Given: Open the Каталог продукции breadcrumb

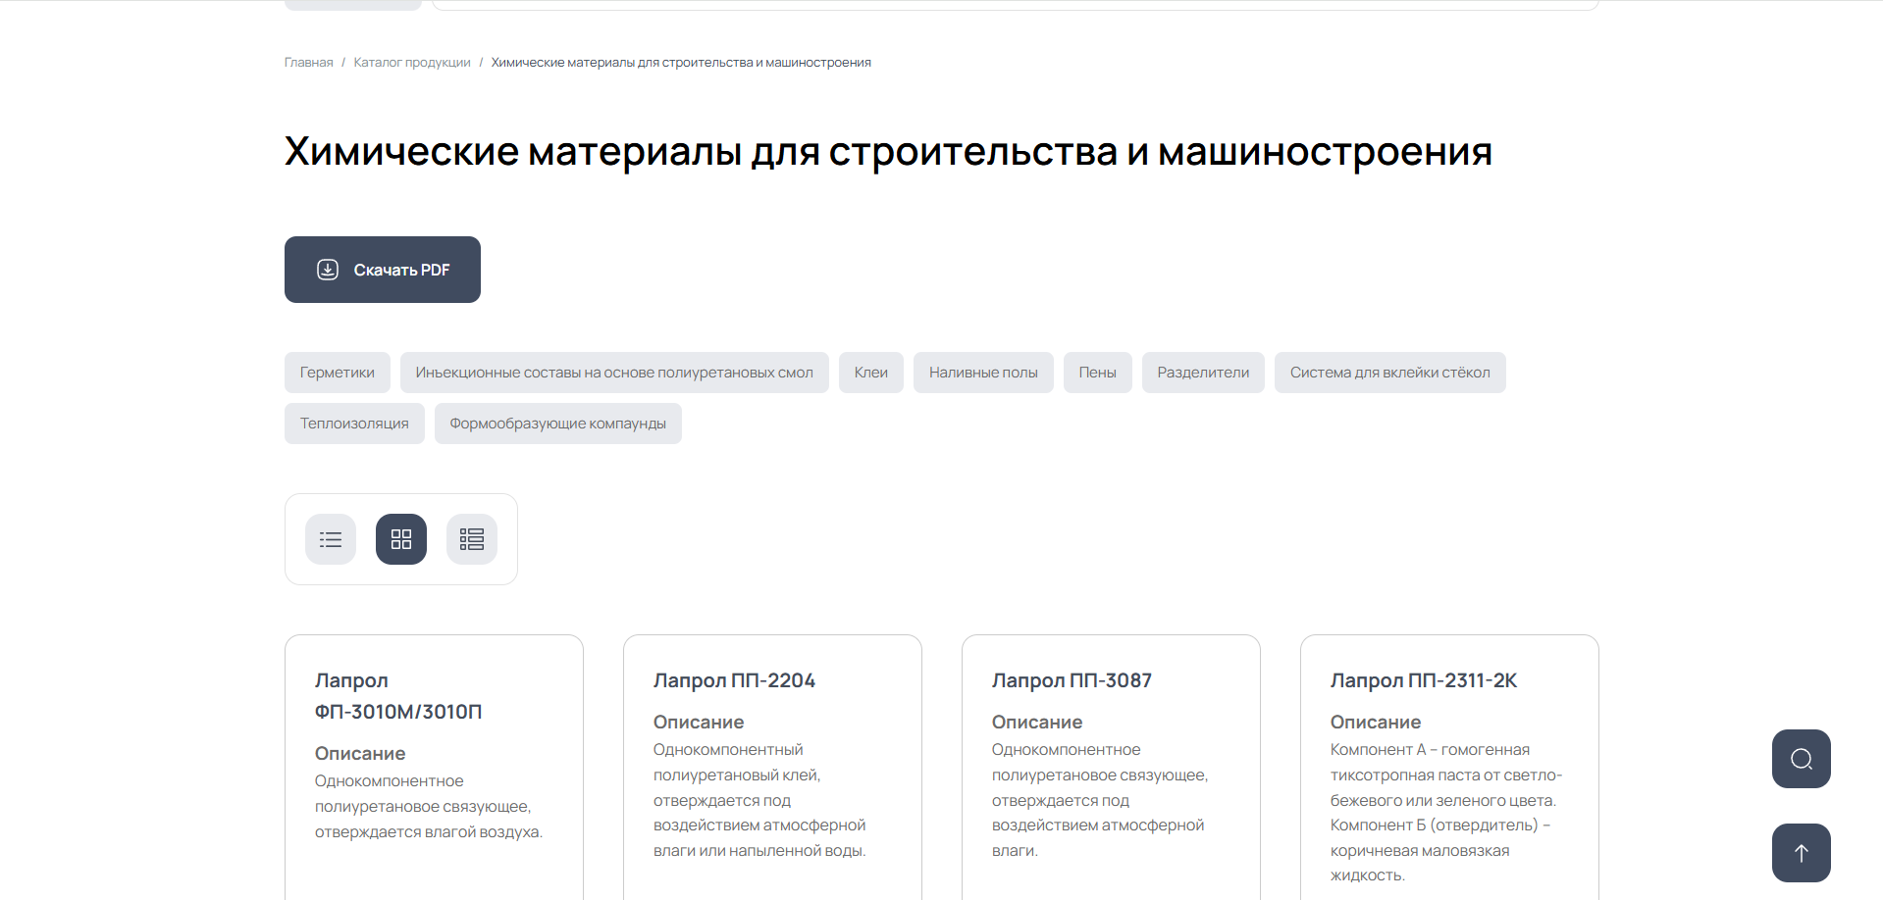Looking at the screenshot, I should pos(412,63).
